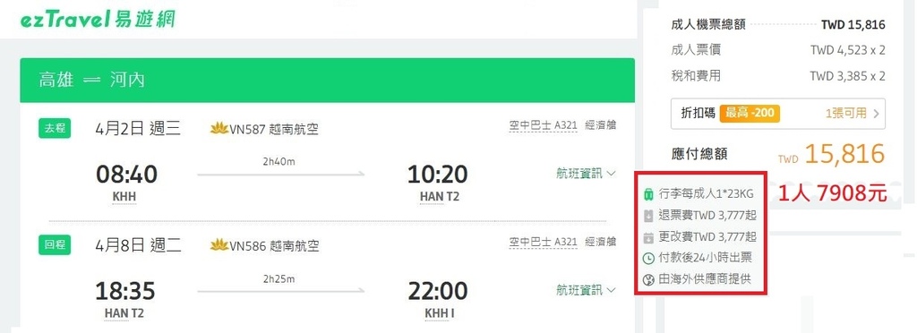Click the refund fee icon beside 退票費

(648, 216)
